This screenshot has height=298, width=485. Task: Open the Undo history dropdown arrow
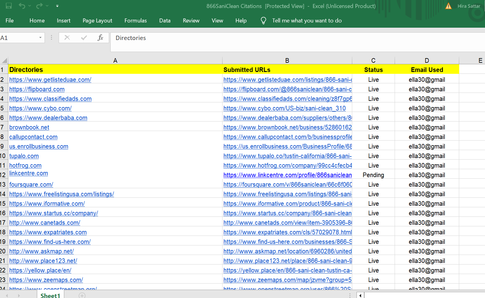click(x=30, y=6)
